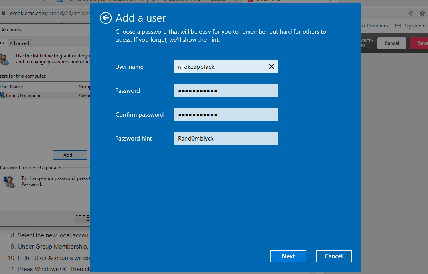This screenshot has height=274, width=428.
Task: Click the red Save button in CMS
Action: tap(421, 43)
